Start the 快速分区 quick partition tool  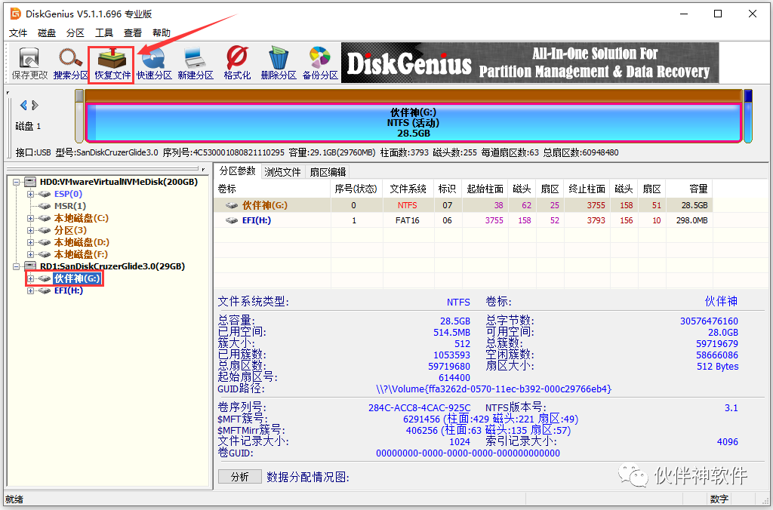click(x=154, y=63)
